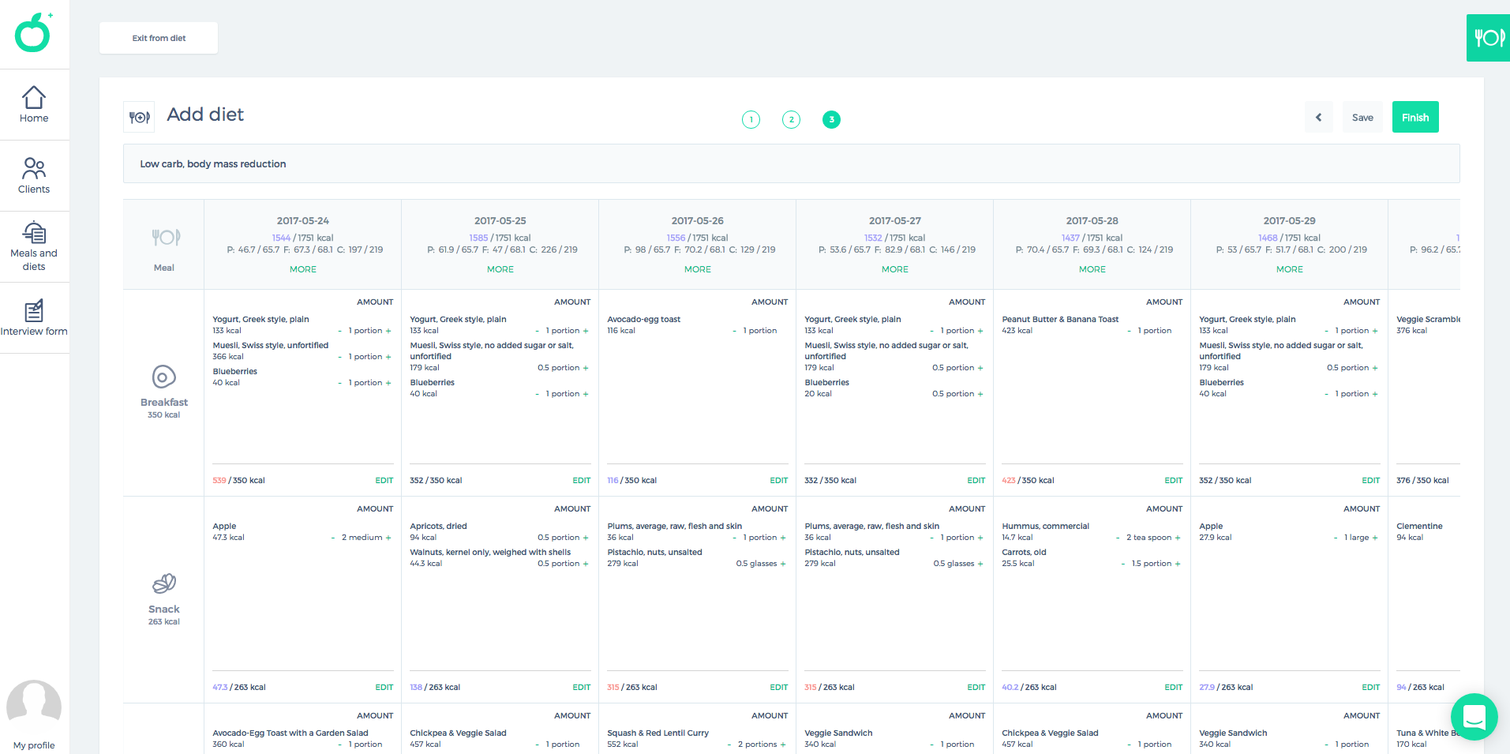
Task: Decrease Apple amount on 2017-05-24 snack
Action: (x=333, y=538)
